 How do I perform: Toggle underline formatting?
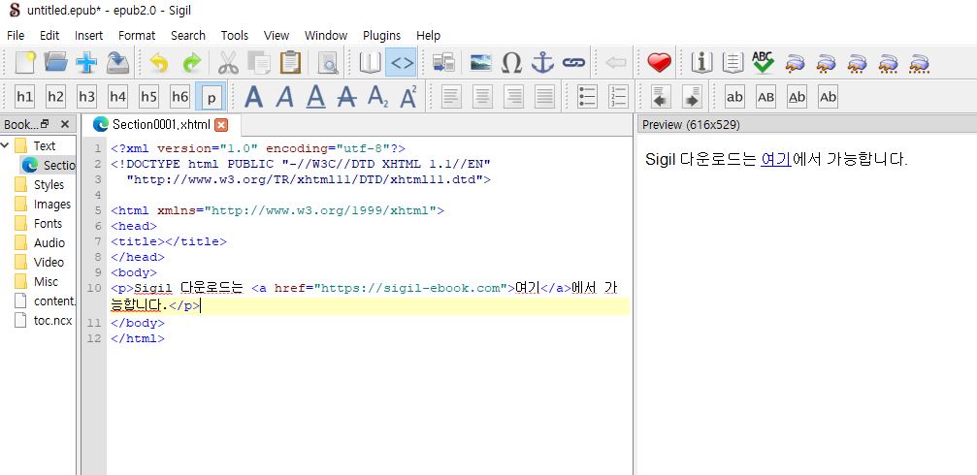(316, 97)
